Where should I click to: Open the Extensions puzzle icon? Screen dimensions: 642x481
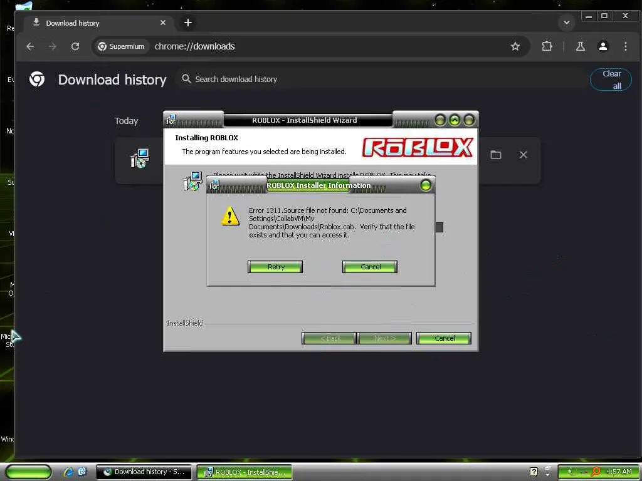click(x=547, y=46)
